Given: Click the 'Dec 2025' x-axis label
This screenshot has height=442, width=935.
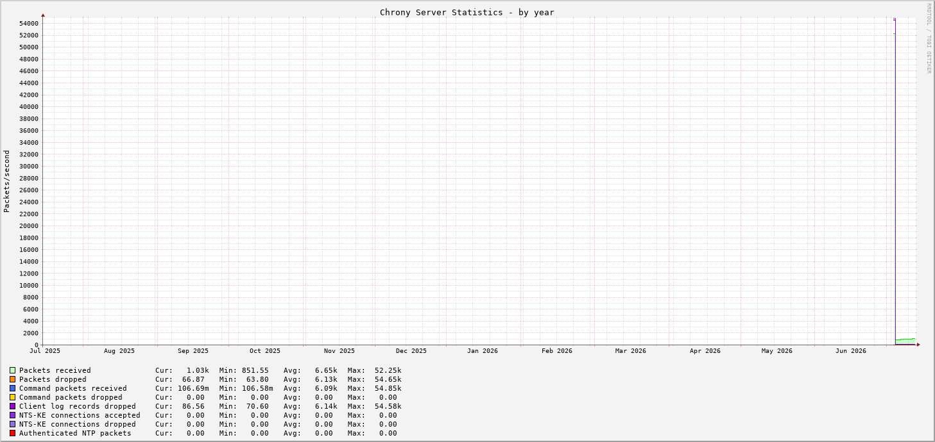Looking at the screenshot, I should (x=411, y=351).
